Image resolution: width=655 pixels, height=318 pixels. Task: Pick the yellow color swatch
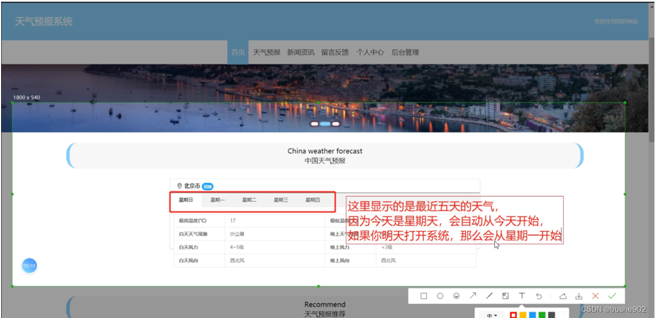click(523, 315)
